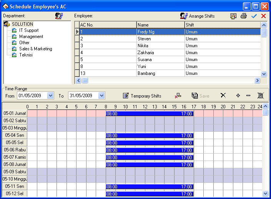The height and width of the screenshot is (199, 271).
Task: Click the 05-04 Sen shift bar
Action: (x=150, y=136)
